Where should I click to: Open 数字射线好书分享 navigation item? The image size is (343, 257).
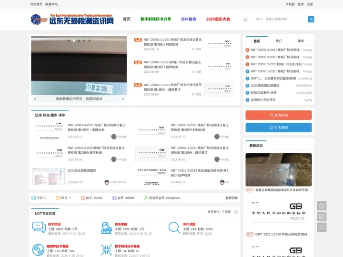point(156,19)
